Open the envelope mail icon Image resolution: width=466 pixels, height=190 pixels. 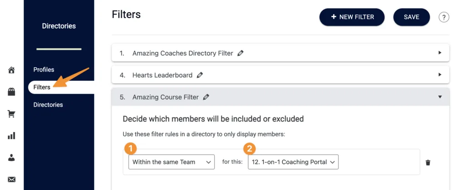(x=12, y=180)
